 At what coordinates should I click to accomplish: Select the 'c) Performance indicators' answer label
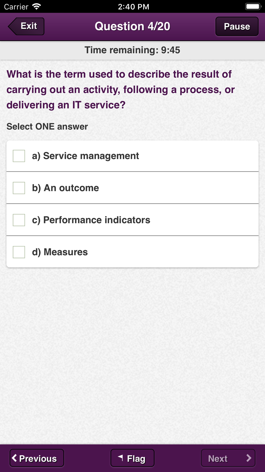click(91, 220)
